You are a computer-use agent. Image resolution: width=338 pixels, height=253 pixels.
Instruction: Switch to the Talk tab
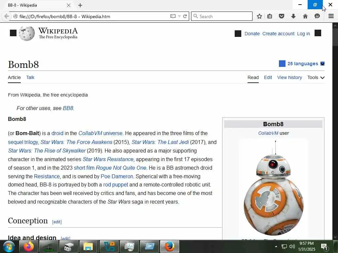pyautogui.click(x=30, y=77)
